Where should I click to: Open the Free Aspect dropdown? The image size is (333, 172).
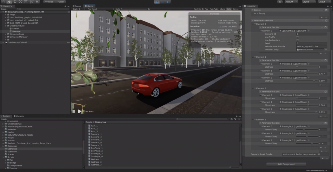pos(100,9)
